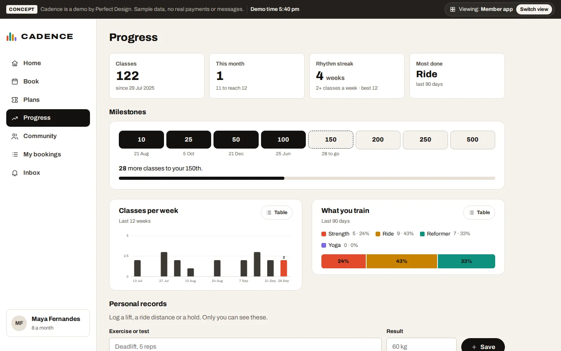The image size is (561, 351).
Task: Click the teal 33% Reformer bar segment
Action: pyautogui.click(x=466, y=261)
